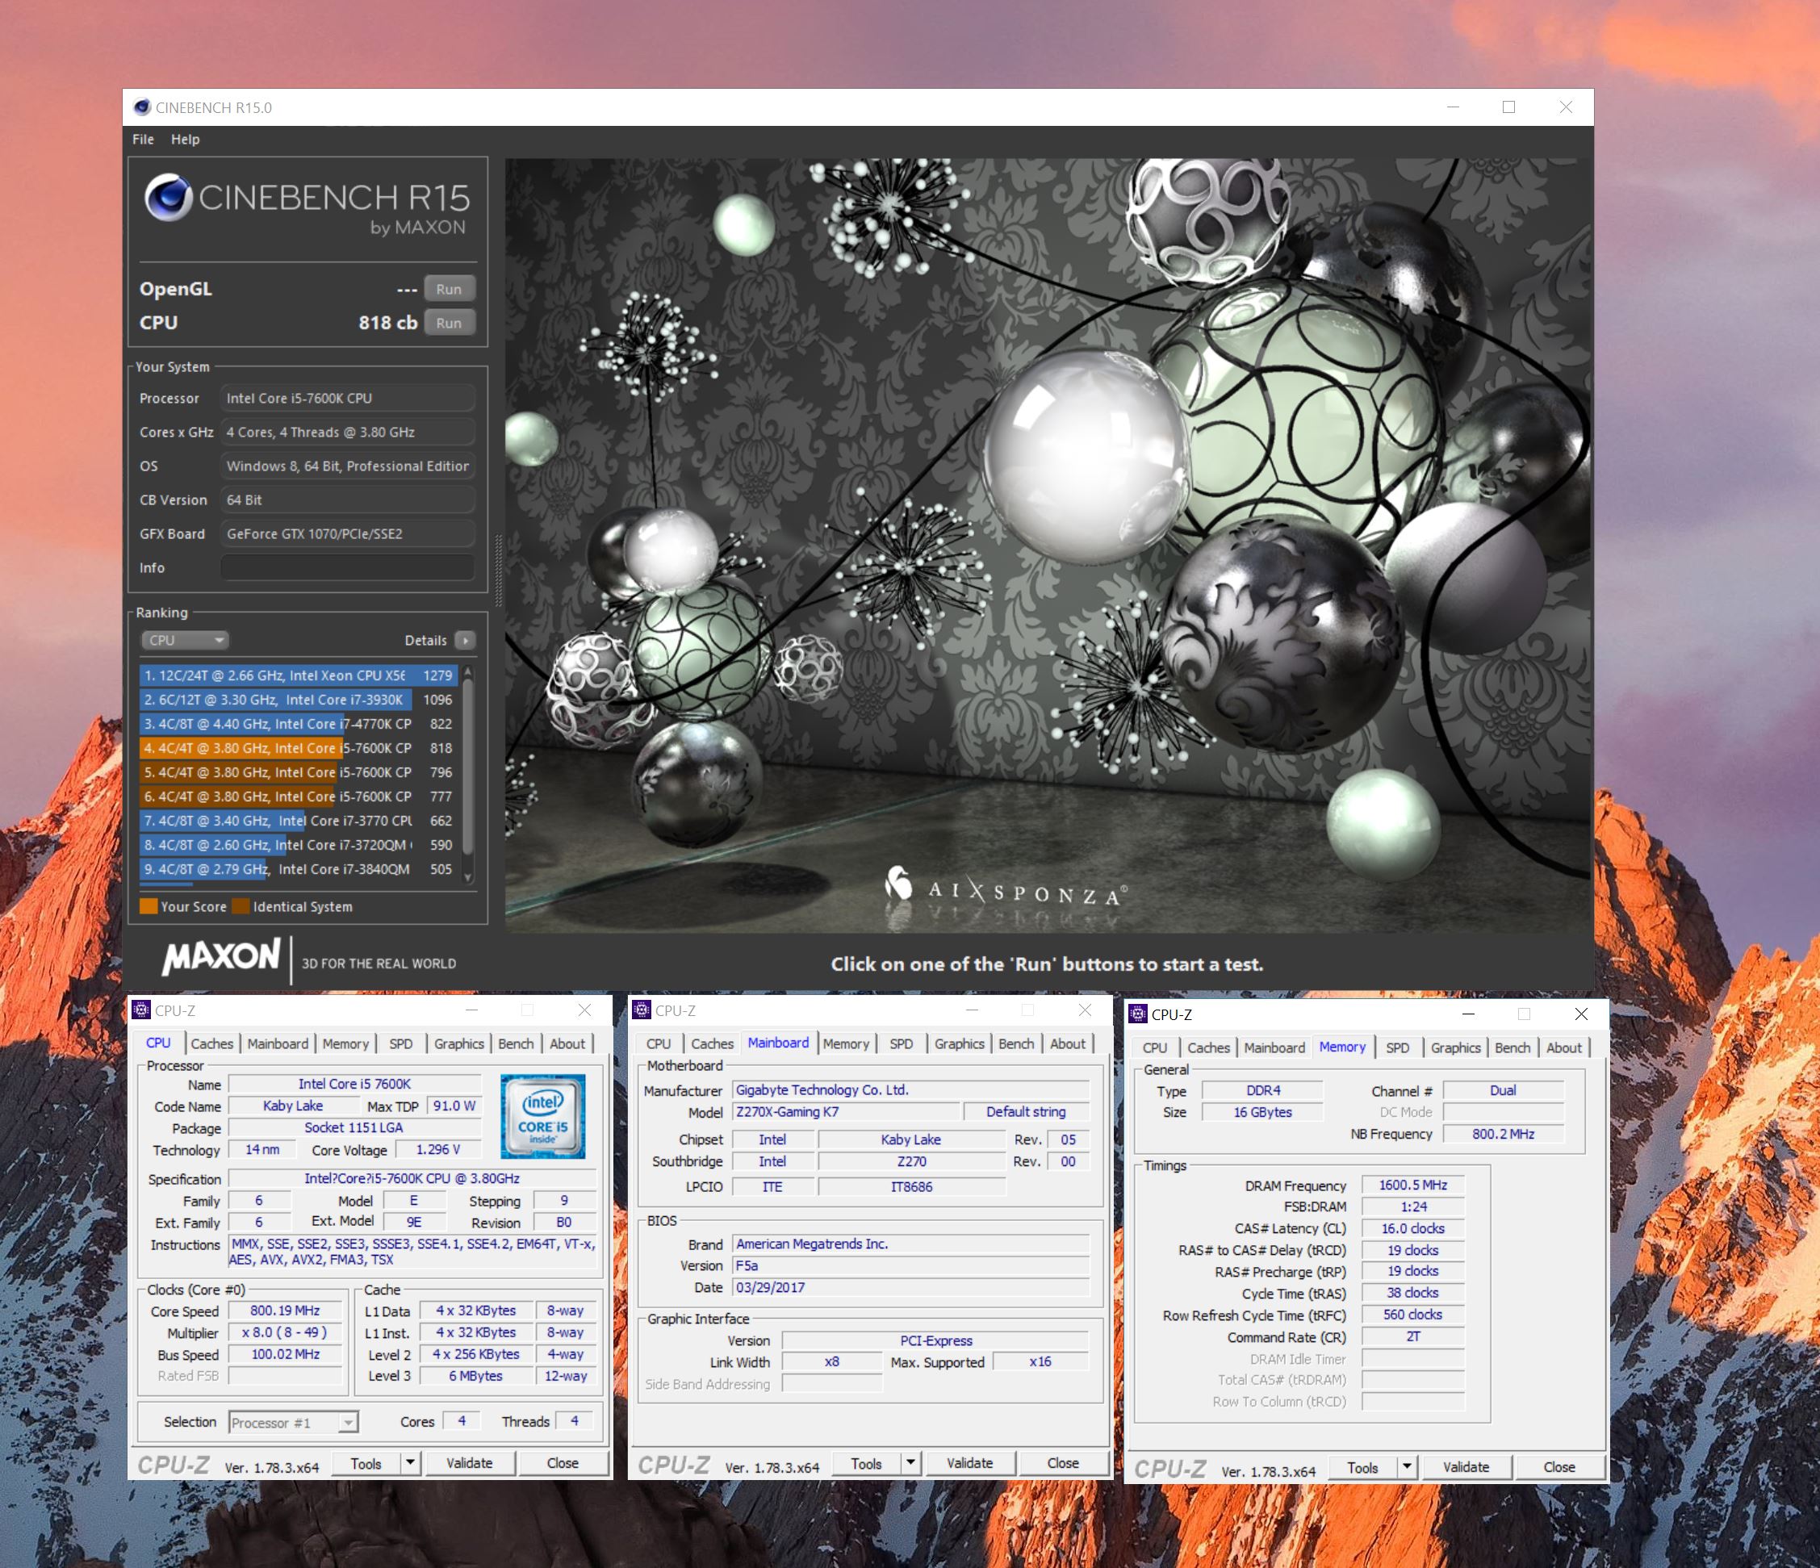Click Z270X-Gaming K7 model field
This screenshot has height=1568, width=1820.
point(845,1112)
